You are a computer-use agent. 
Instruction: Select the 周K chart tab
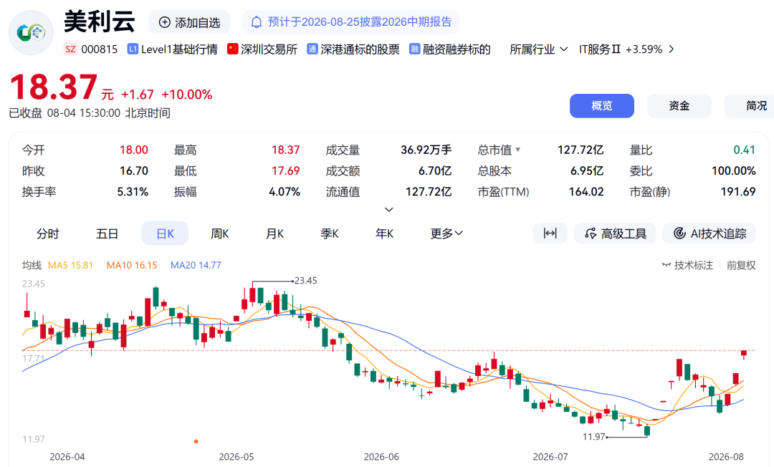(x=220, y=233)
